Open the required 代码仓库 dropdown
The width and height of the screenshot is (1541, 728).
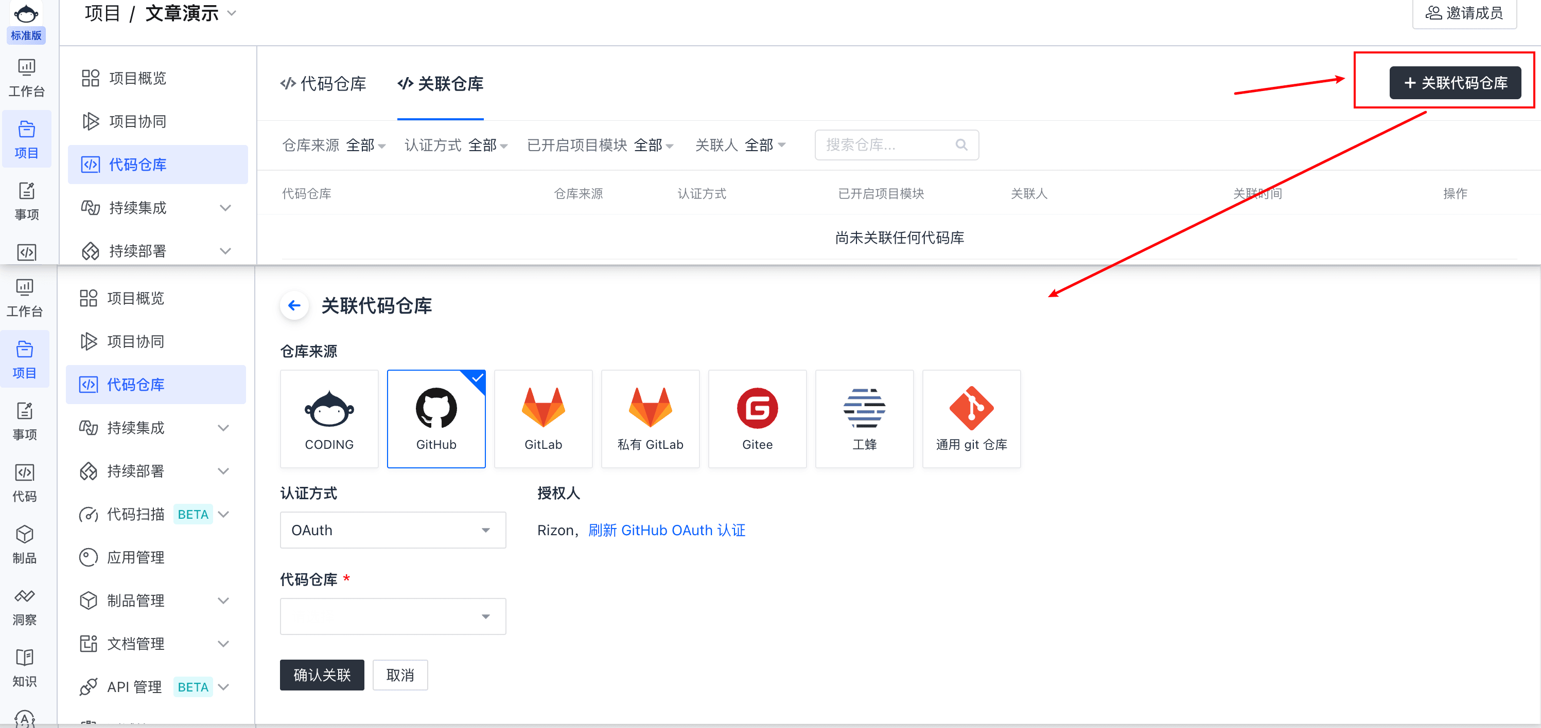click(x=392, y=616)
